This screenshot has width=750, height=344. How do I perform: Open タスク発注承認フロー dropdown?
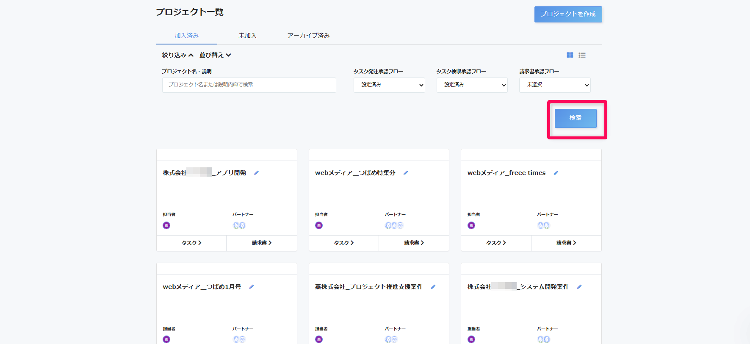point(389,85)
